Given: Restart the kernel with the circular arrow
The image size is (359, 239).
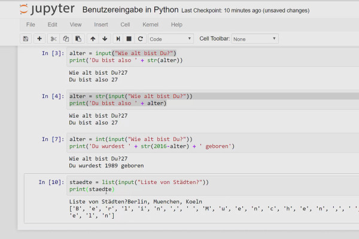Looking at the screenshot, I should [x=141, y=39].
